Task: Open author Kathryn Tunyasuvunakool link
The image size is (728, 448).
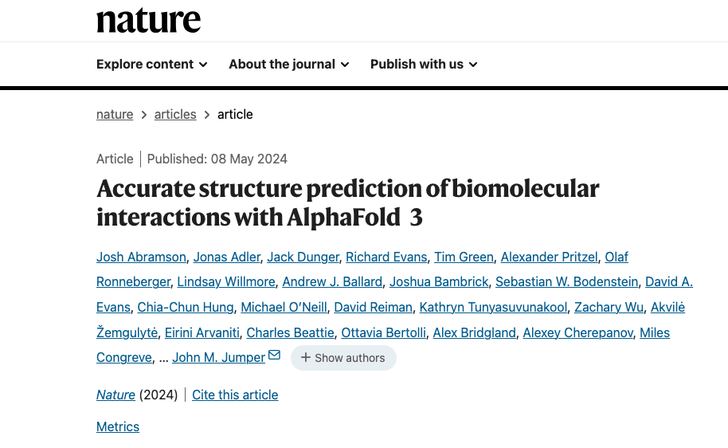Action: [493, 307]
